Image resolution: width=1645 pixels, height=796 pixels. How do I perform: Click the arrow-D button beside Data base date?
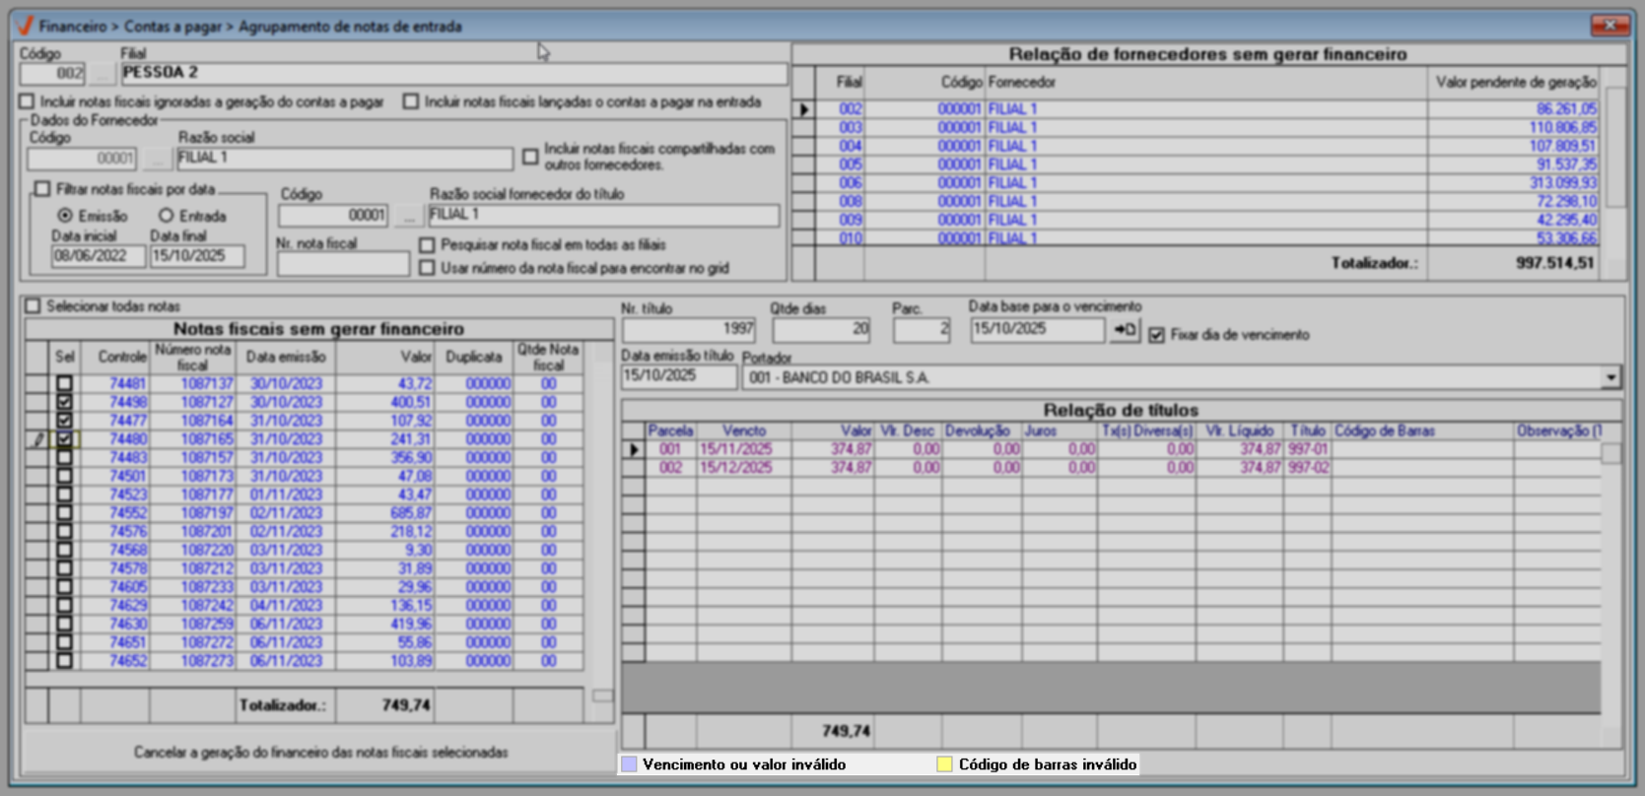point(1125,331)
